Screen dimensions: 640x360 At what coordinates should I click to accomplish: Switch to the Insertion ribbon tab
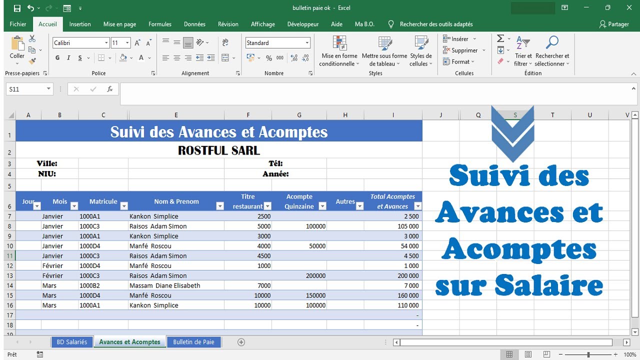80,24
